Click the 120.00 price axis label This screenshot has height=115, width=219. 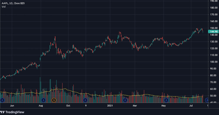pos(214,48)
